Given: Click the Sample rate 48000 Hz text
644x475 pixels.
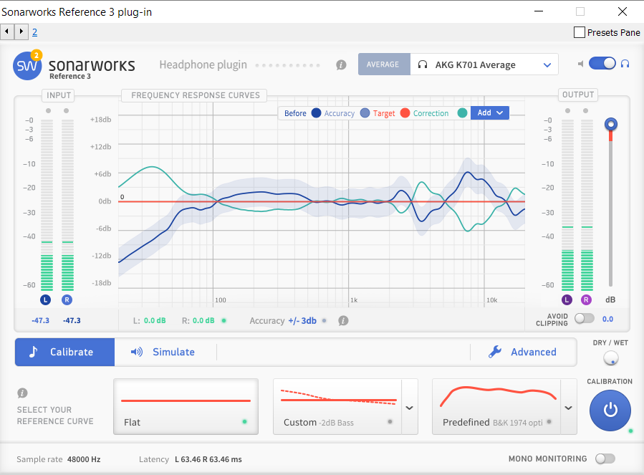Looking at the screenshot, I should pos(58,459).
